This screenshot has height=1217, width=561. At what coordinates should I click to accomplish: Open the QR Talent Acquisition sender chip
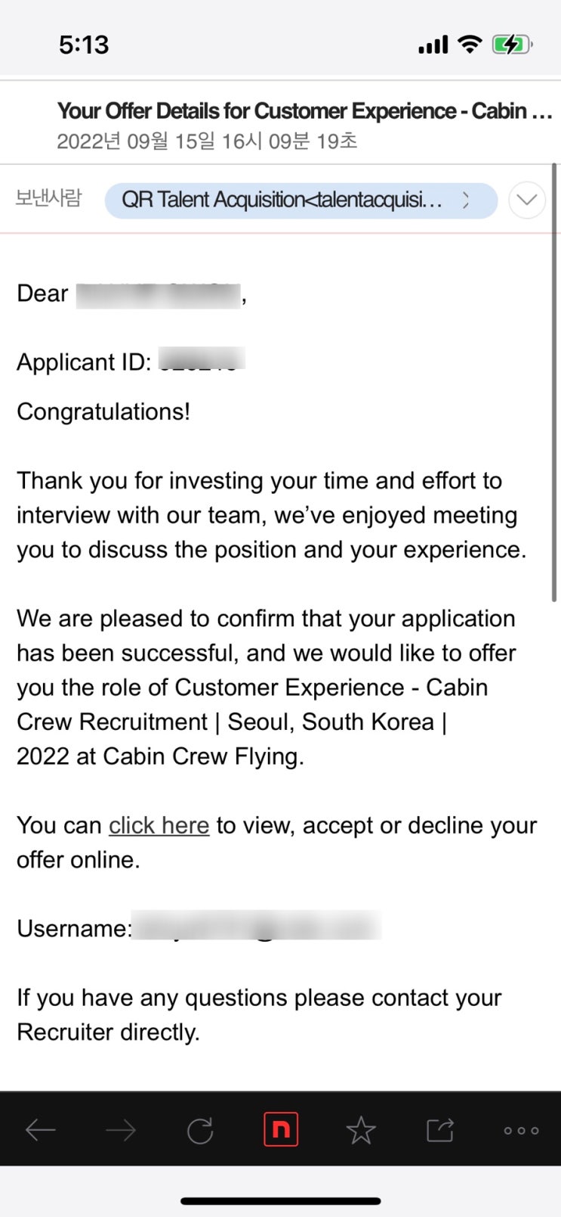301,200
